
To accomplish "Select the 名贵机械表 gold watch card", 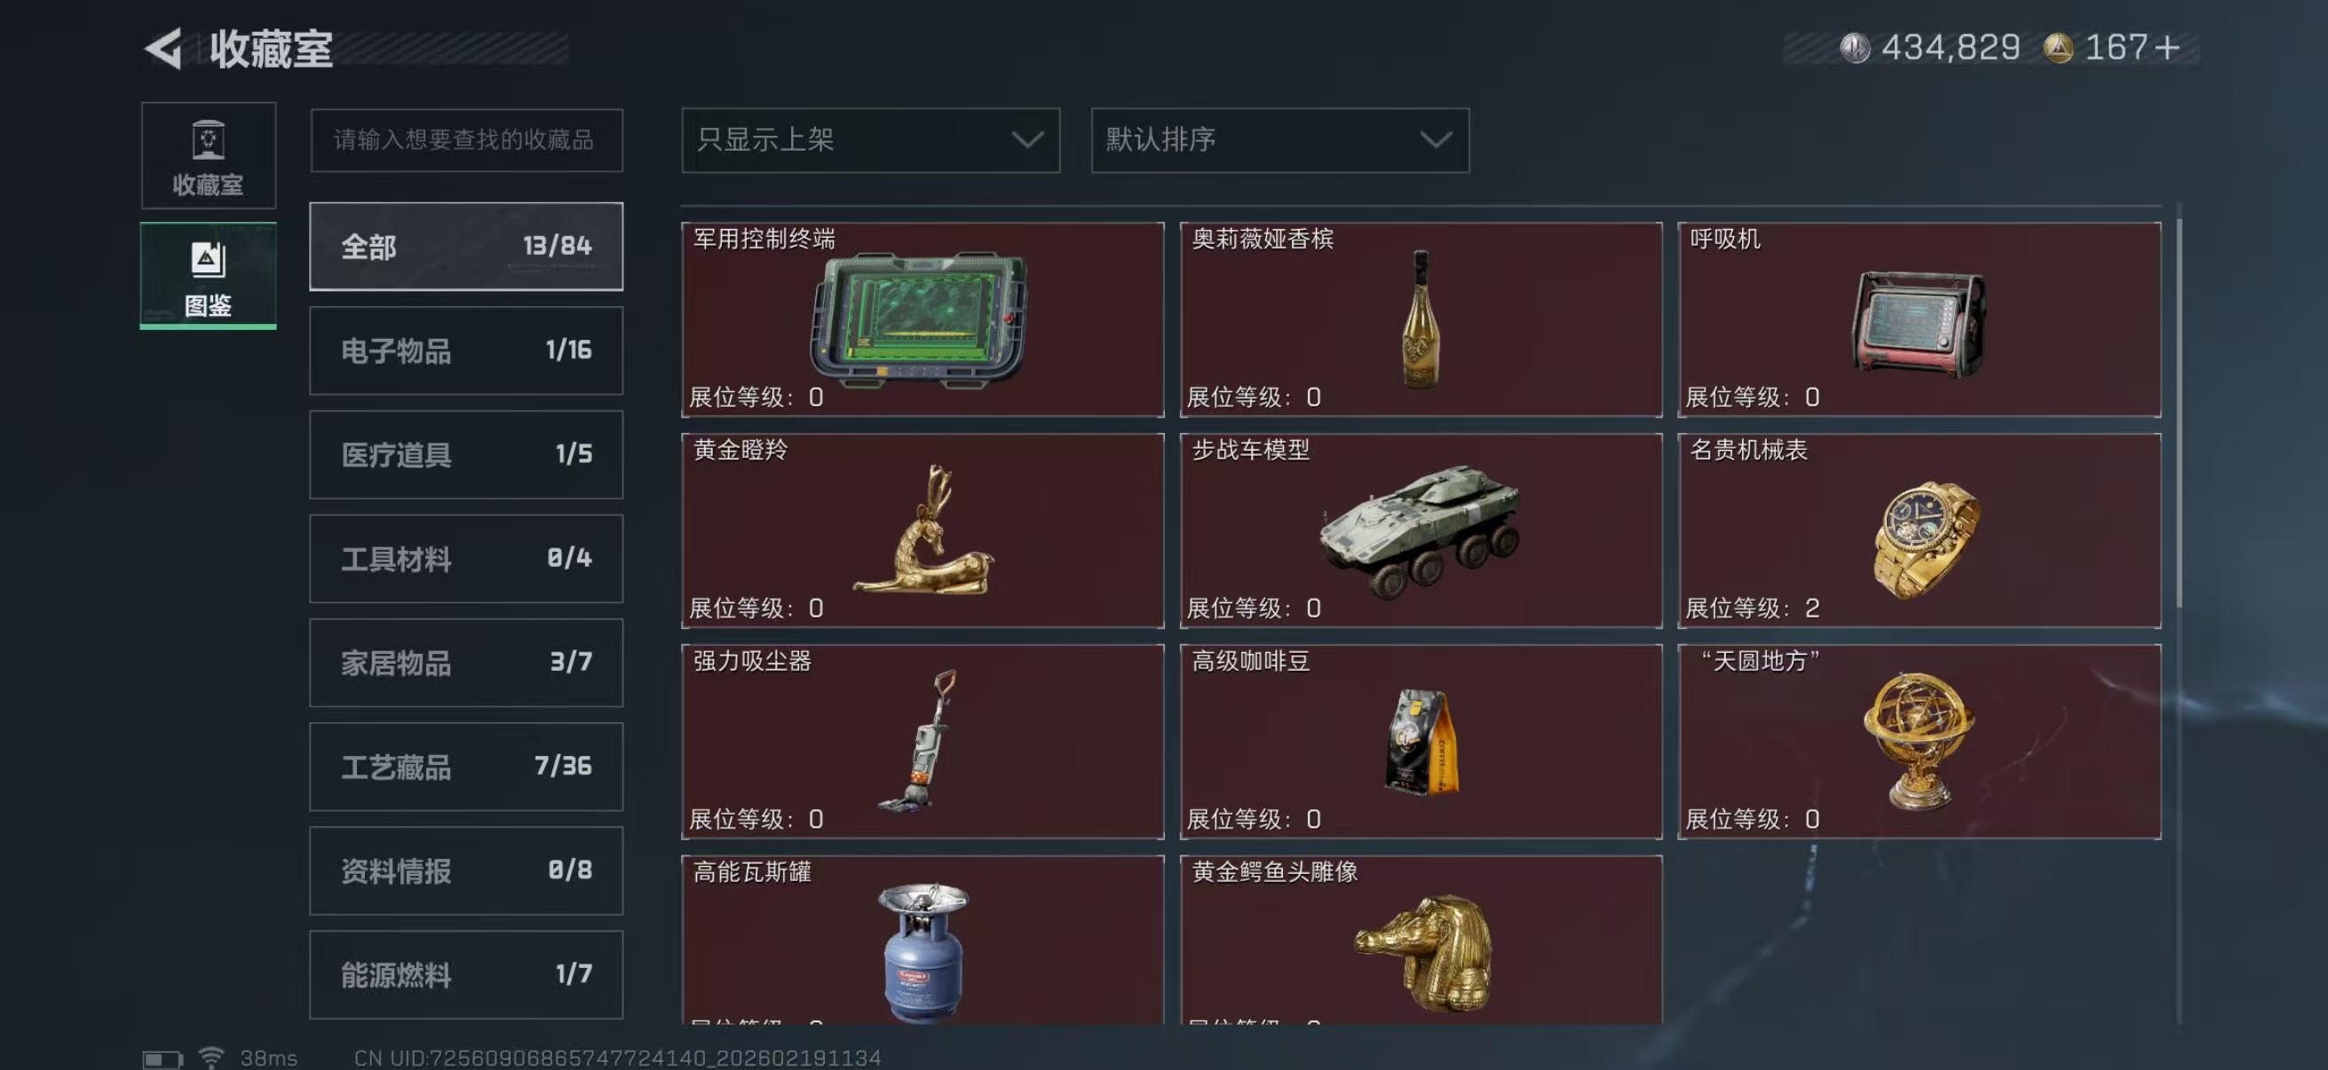I will click(x=1919, y=531).
